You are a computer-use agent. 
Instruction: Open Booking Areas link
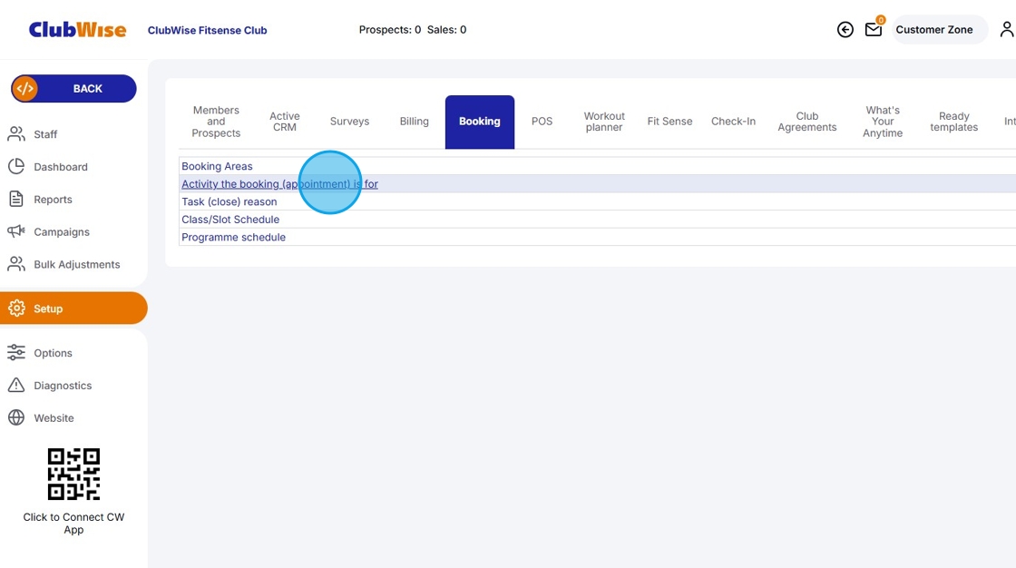pyautogui.click(x=217, y=166)
